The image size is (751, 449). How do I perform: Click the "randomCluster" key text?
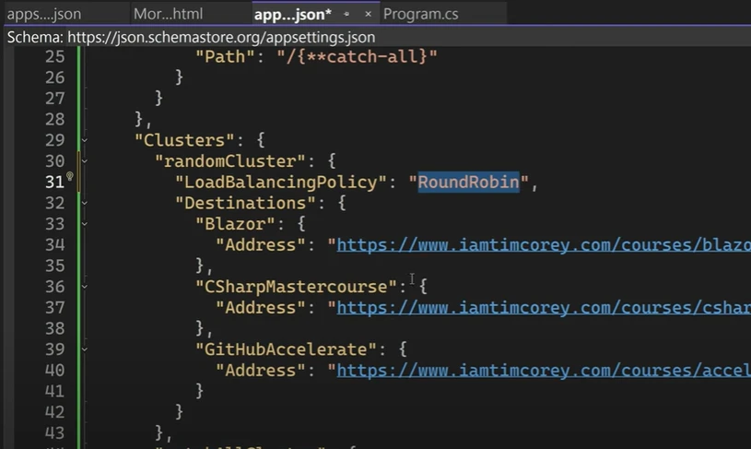click(229, 161)
